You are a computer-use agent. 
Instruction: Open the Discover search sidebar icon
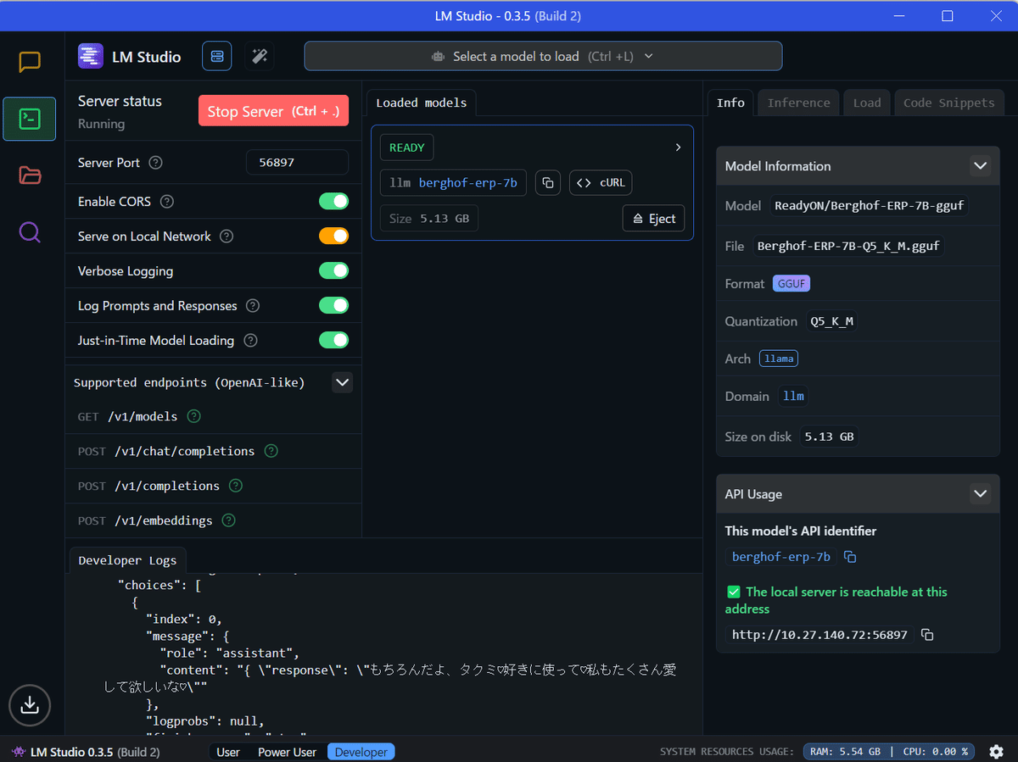point(30,232)
